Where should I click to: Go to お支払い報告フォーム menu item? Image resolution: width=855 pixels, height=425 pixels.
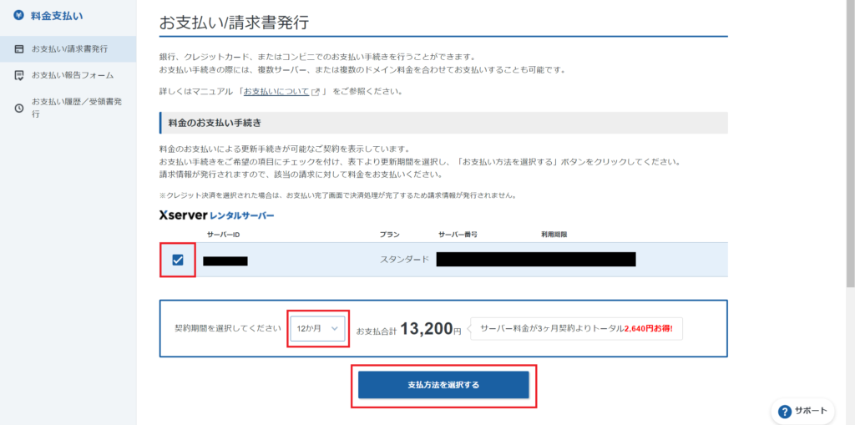tap(68, 75)
